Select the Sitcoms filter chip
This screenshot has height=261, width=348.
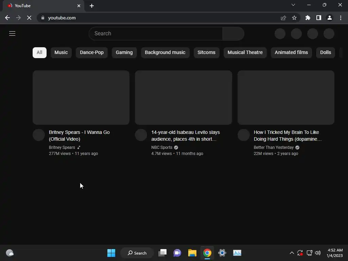coord(206,53)
